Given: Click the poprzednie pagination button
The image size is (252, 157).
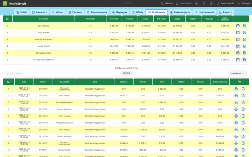Looking at the screenshot, I should click(x=14, y=73).
